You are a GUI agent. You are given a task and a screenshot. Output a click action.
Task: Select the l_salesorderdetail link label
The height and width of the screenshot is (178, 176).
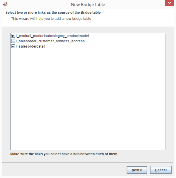(x=30, y=46)
